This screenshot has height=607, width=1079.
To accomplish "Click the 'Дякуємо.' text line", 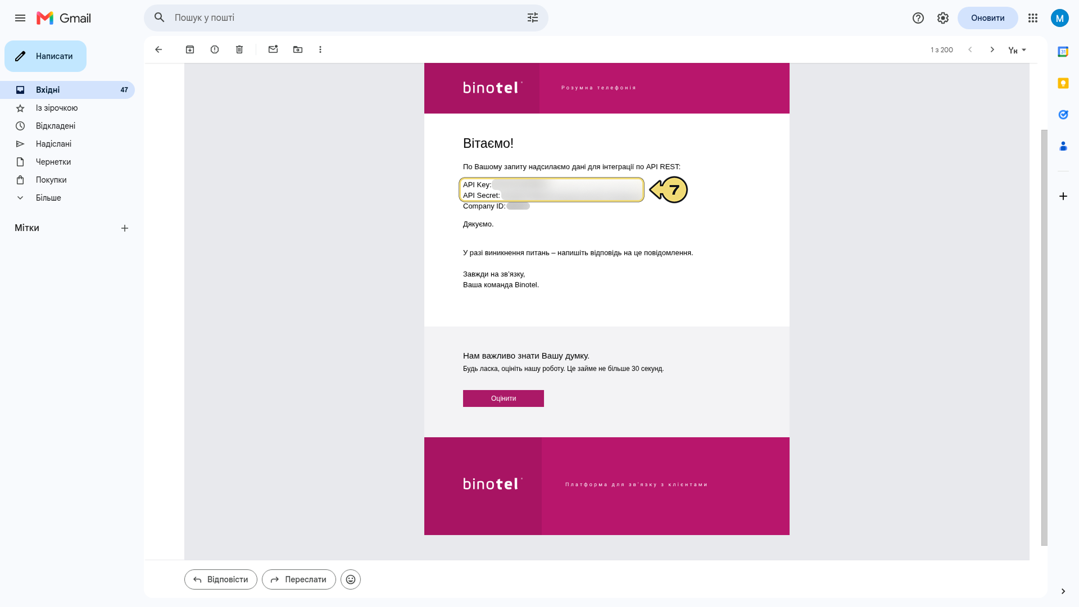I will (478, 224).
